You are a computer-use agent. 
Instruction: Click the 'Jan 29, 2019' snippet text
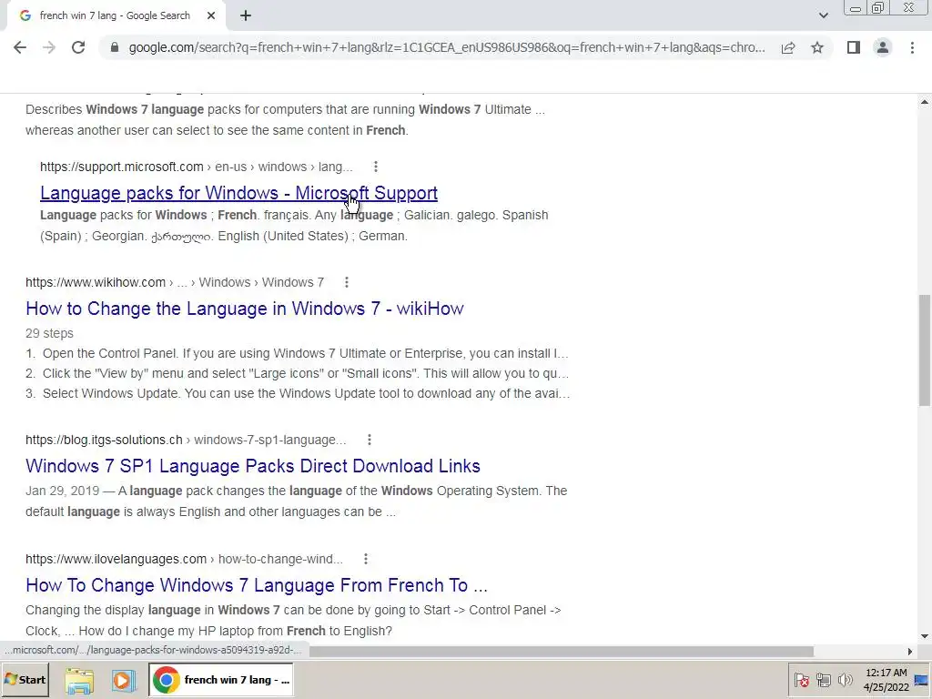(x=63, y=491)
